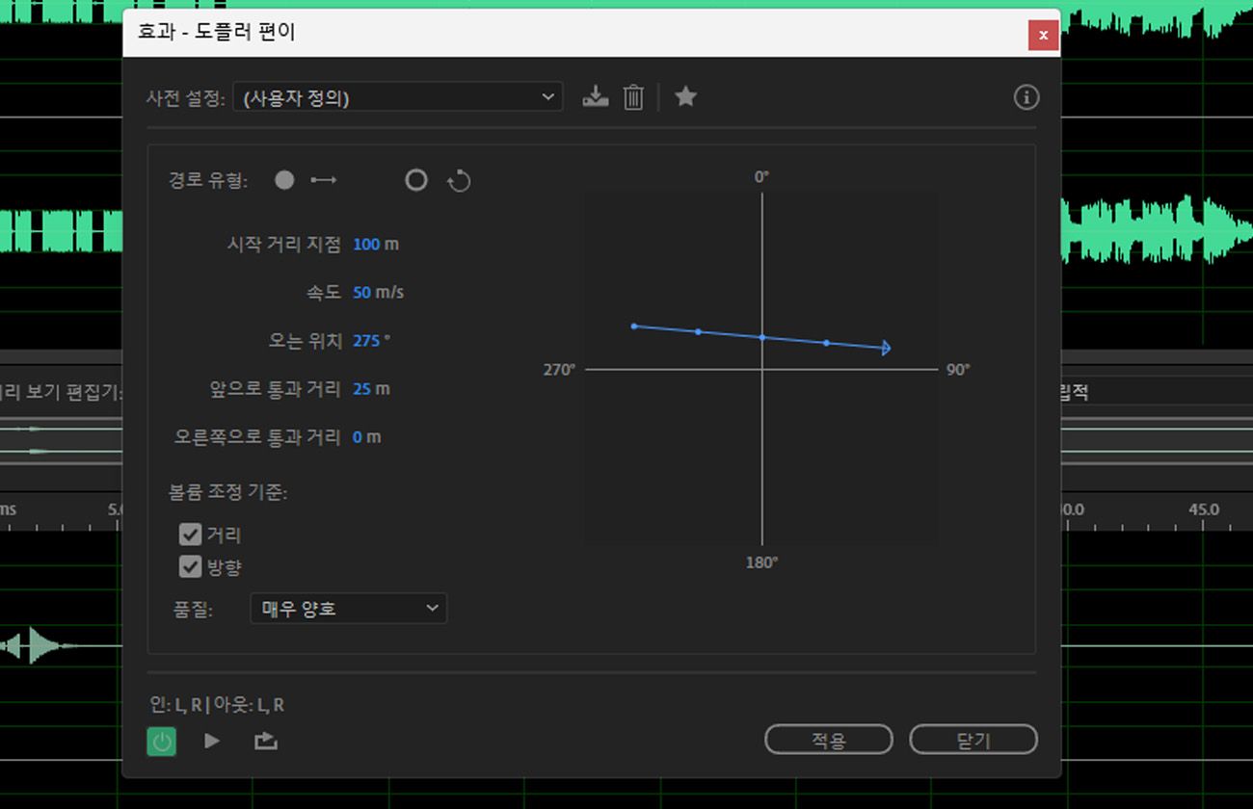Toggle the effect power on or off

tap(161, 741)
